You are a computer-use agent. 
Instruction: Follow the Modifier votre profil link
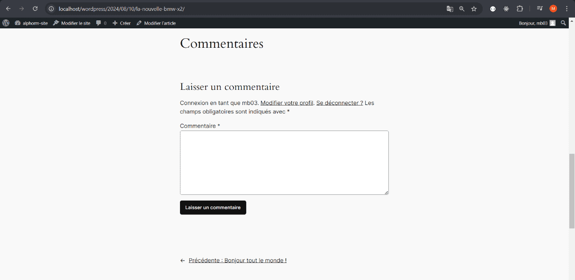click(x=287, y=103)
